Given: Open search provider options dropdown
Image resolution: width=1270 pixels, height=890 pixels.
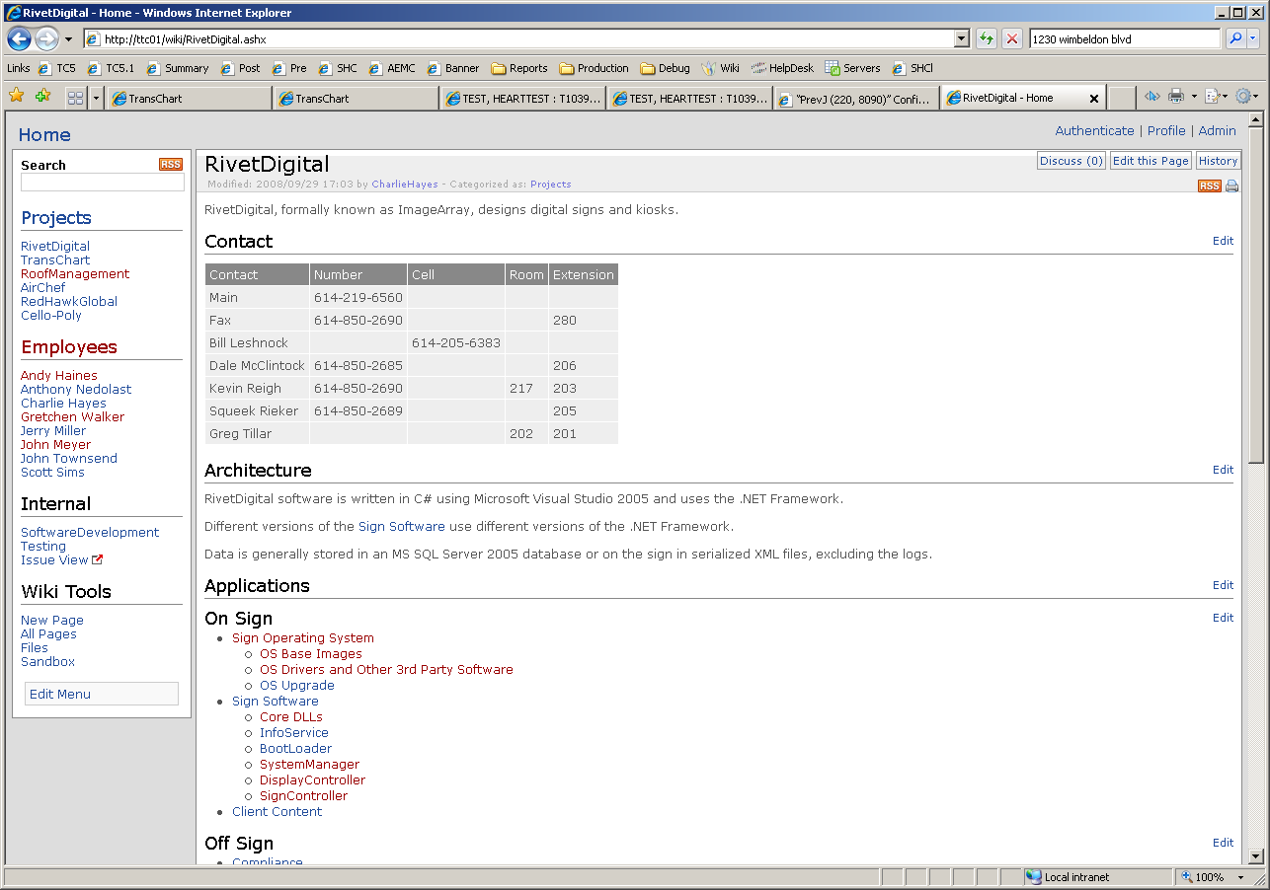Looking at the screenshot, I should click(1253, 39).
